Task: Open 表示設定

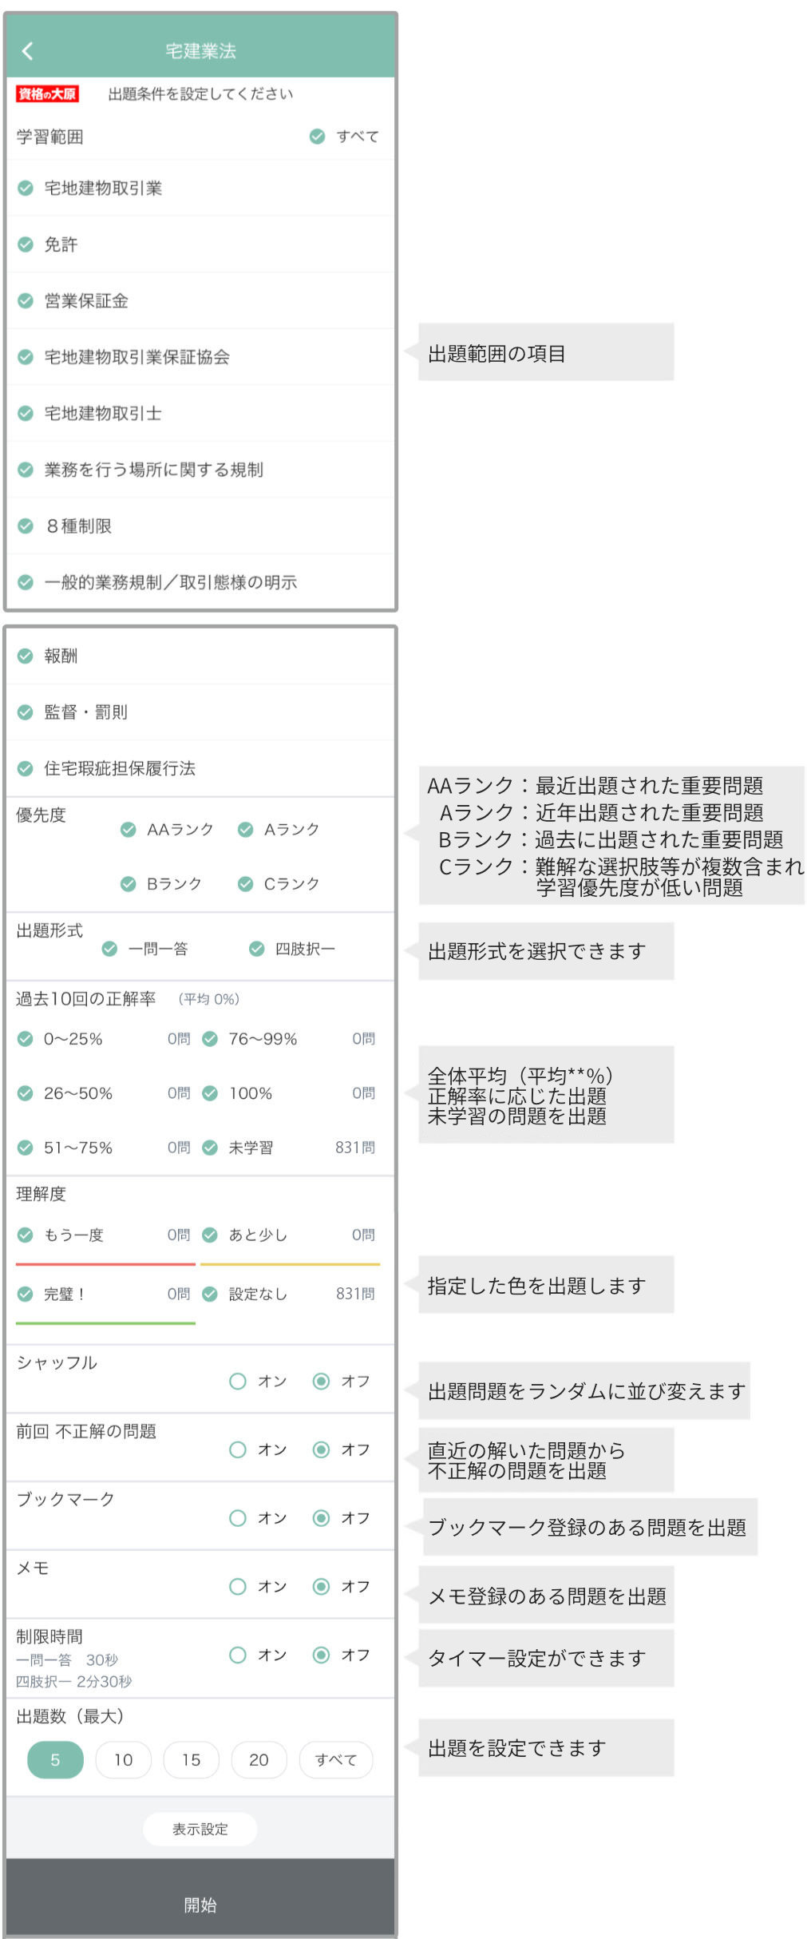Action: (x=200, y=1829)
